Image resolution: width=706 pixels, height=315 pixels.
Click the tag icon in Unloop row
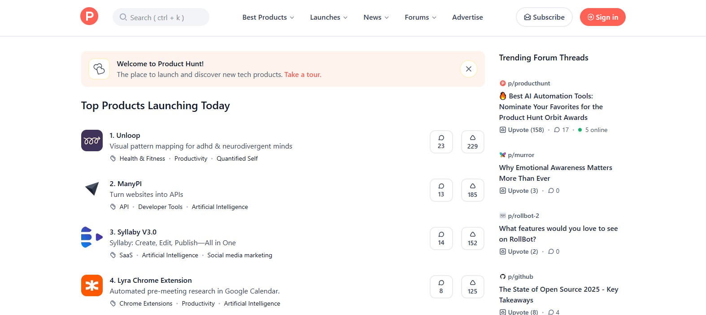pyautogui.click(x=113, y=158)
